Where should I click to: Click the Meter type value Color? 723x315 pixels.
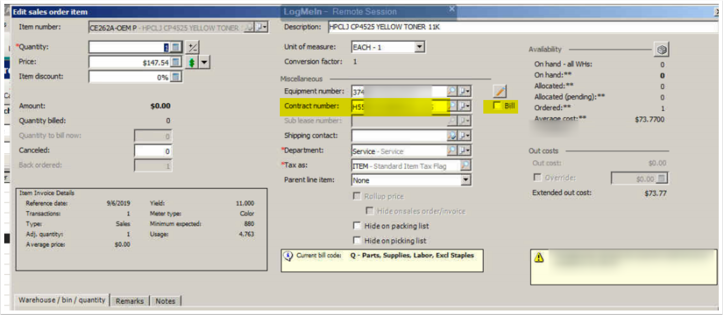(247, 213)
